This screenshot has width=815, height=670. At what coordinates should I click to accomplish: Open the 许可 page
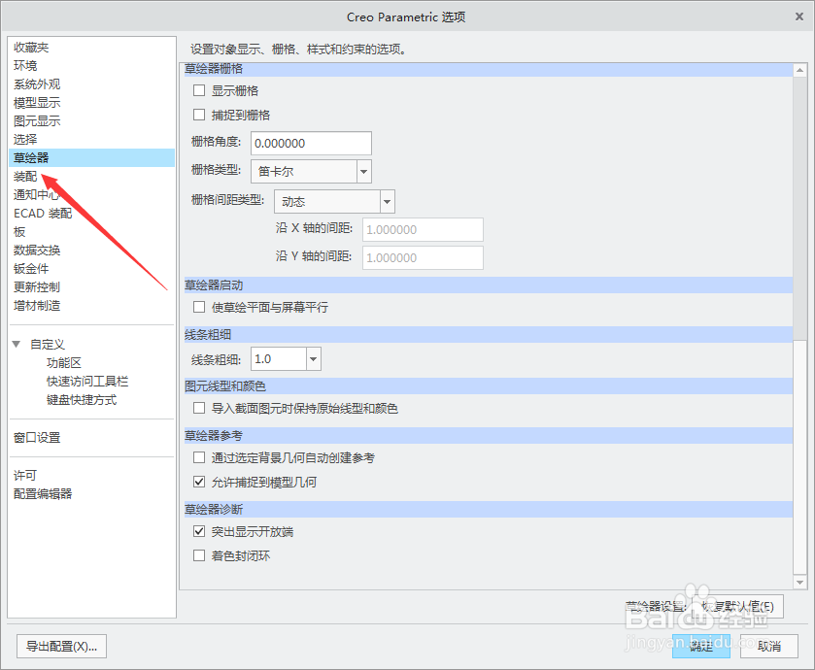click(25, 475)
